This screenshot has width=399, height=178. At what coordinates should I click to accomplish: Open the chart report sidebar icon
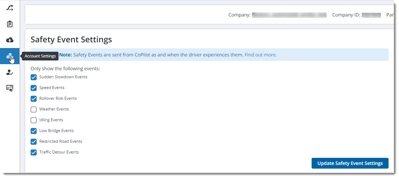(10, 88)
